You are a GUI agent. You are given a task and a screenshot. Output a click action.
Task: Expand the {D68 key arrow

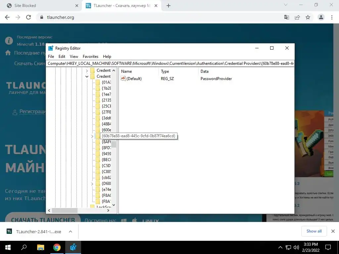(x=92, y=184)
